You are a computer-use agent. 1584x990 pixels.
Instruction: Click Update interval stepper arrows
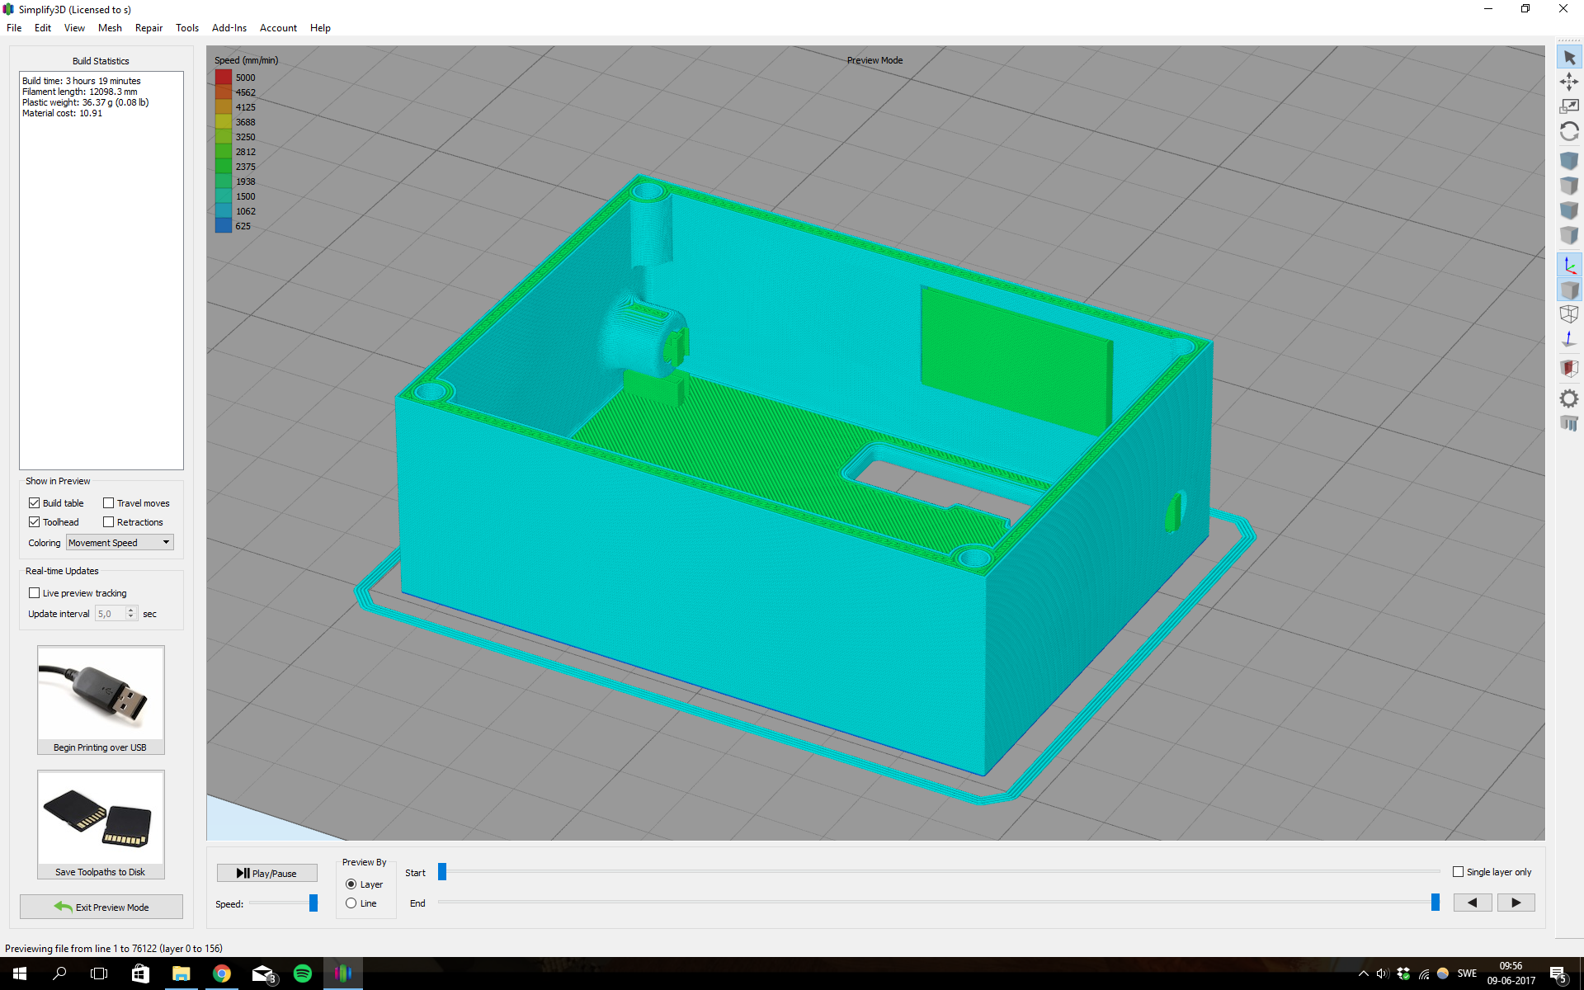click(130, 614)
